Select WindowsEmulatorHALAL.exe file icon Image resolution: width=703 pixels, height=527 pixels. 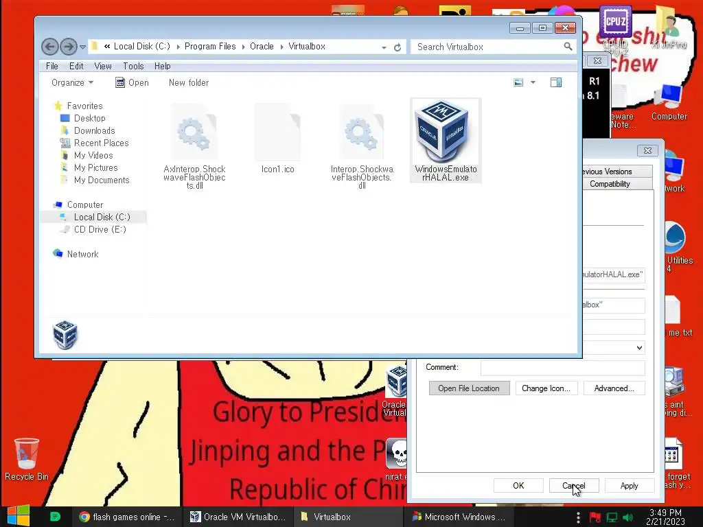pyautogui.click(x=445, y=131)
